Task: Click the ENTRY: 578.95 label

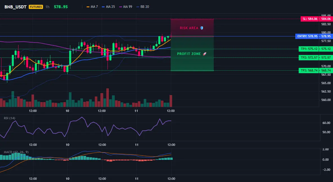Action: pos(307,36)
